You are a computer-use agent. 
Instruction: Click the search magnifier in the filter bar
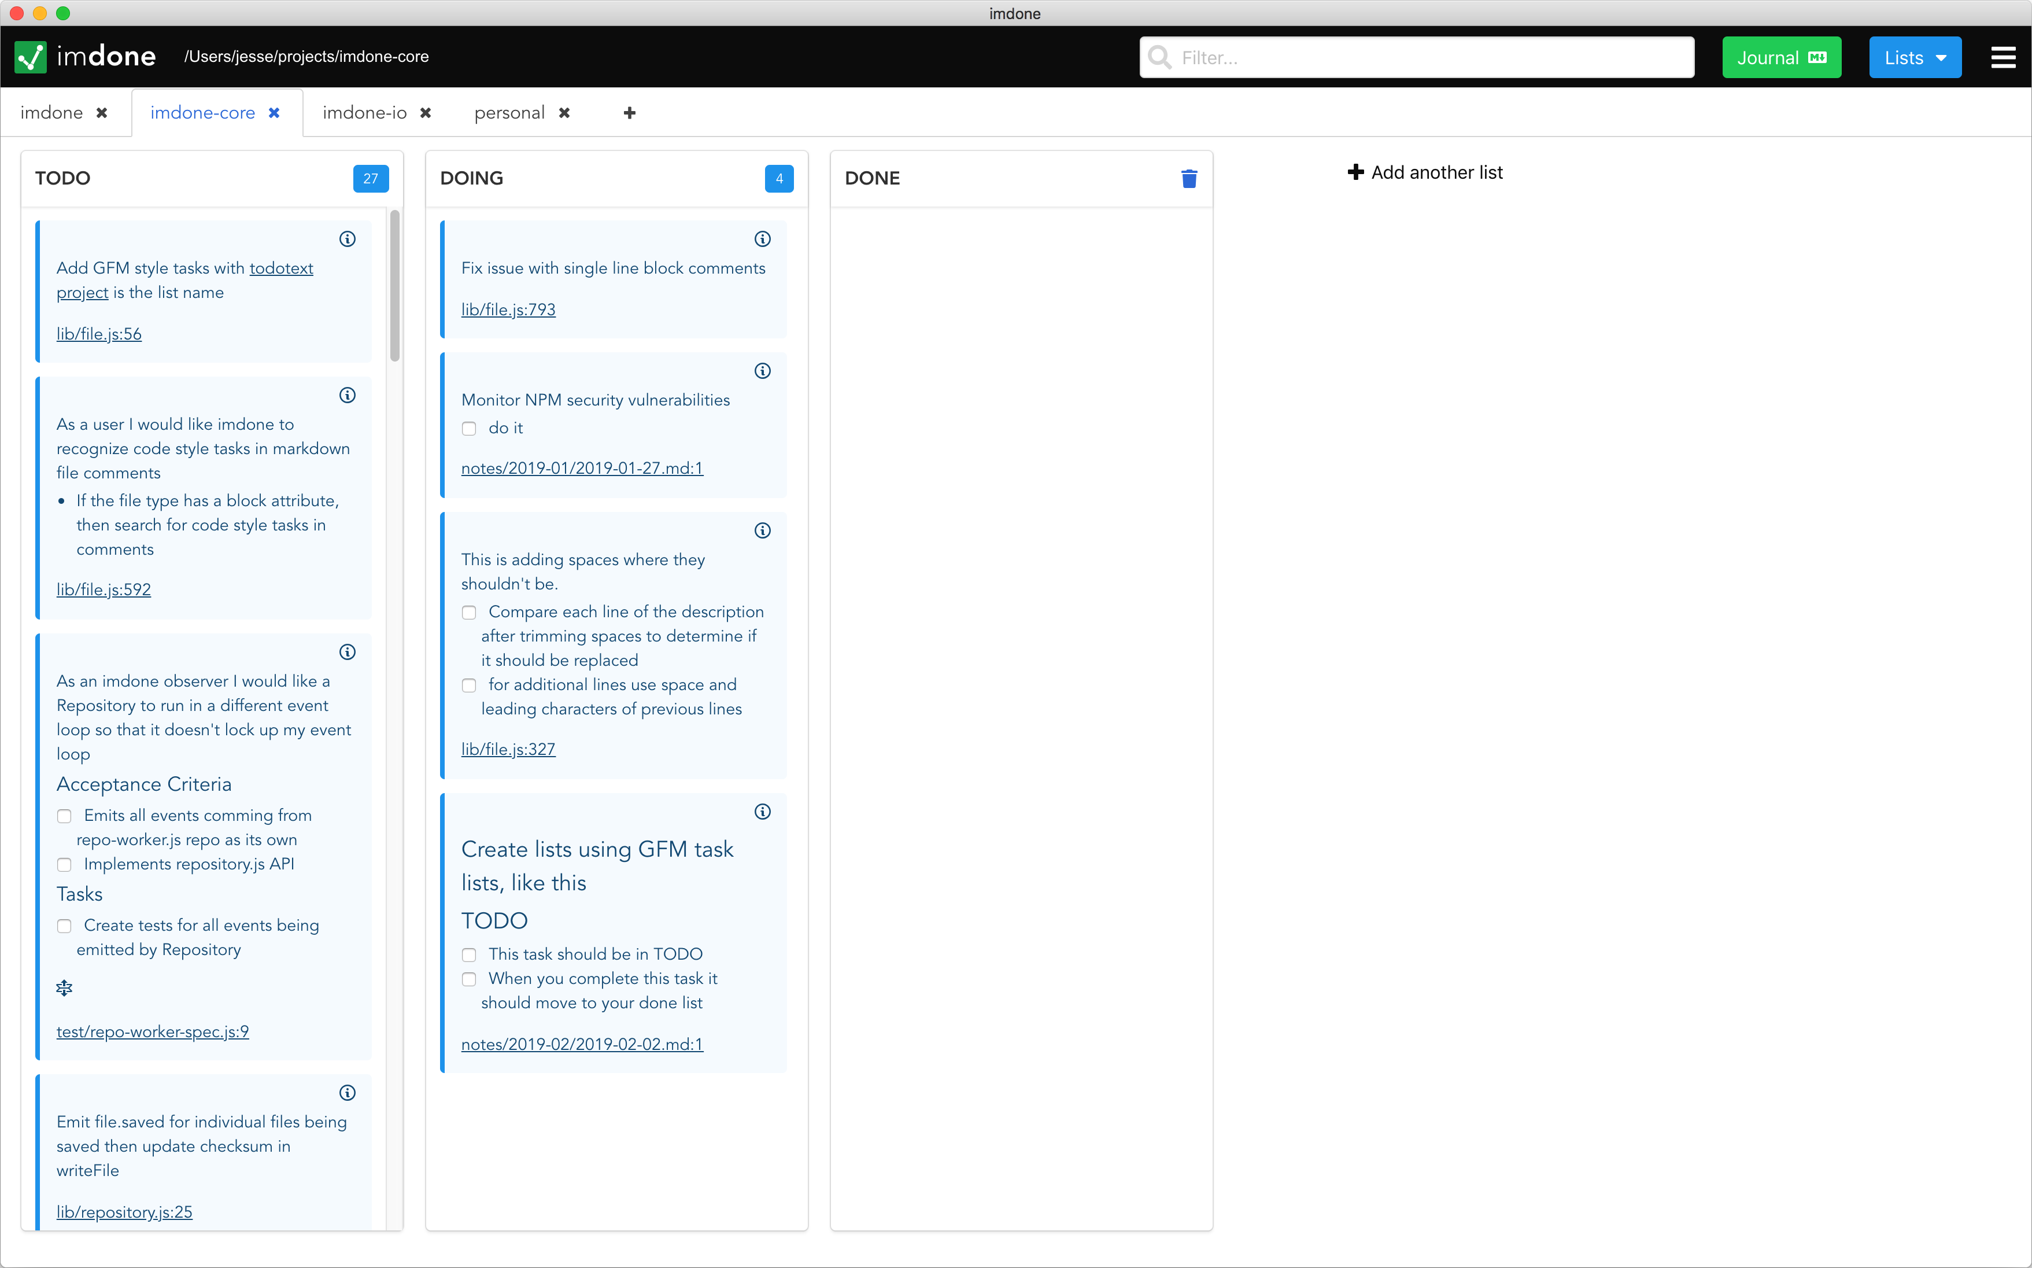(1159, 57)
